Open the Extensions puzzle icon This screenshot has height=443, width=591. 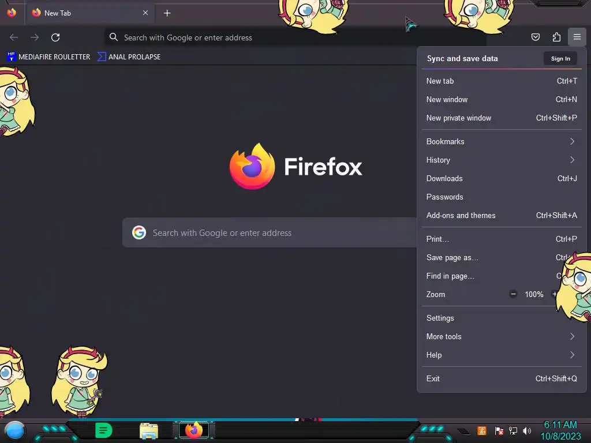point(556,37)
